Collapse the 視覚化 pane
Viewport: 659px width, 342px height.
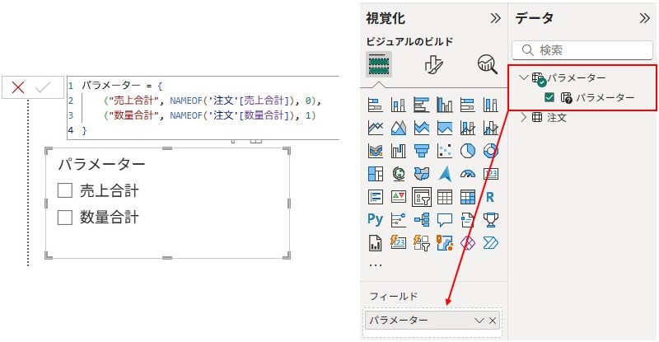point(496,18)
